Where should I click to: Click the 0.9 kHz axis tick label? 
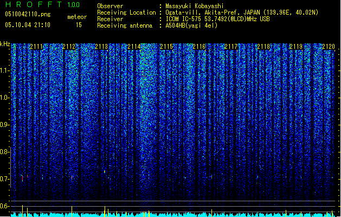(5, 125)
